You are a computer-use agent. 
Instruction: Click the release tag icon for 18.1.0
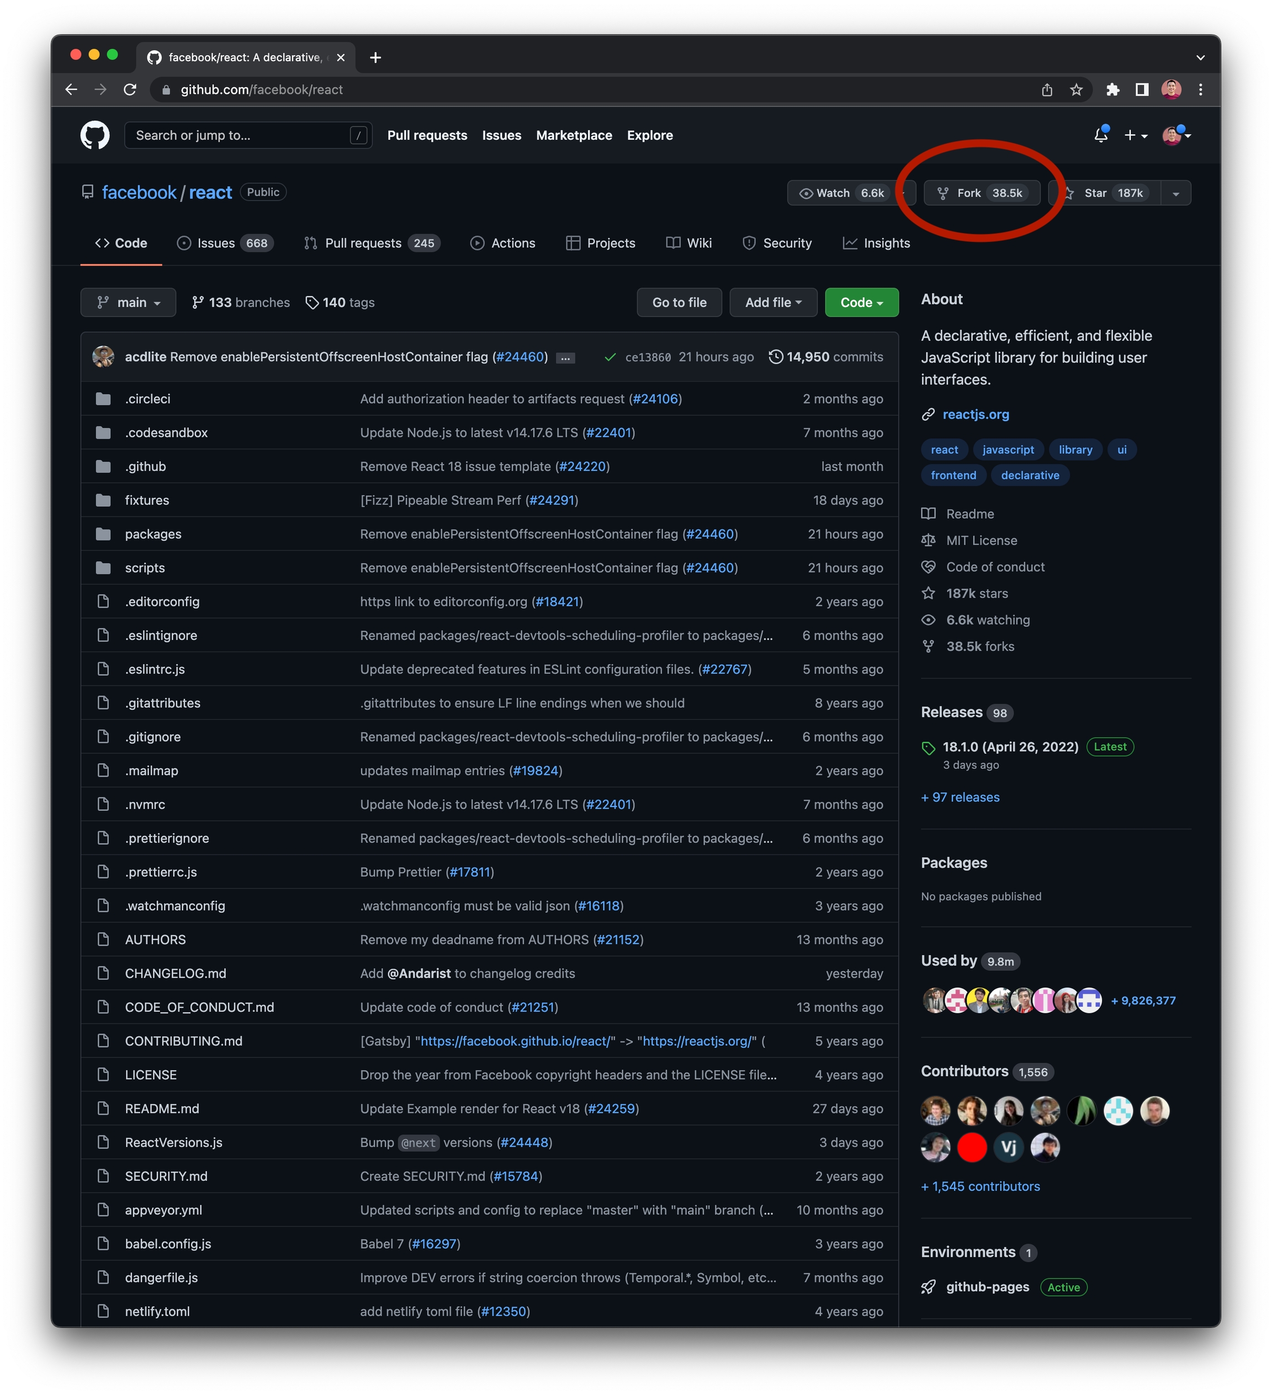(x=928, y=747)
